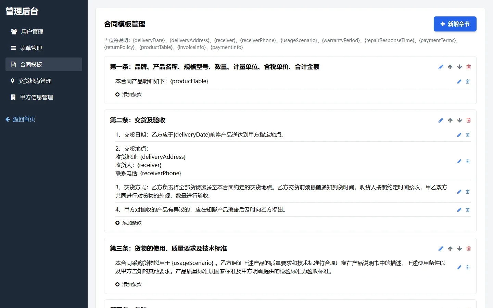The image size is (493, 308).
Task: Move 第三条 section up
Action: (450, 249)
